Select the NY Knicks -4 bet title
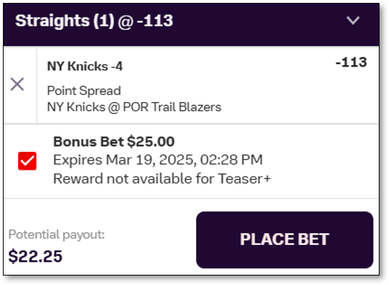Image resolution: width=389 pixels, height=285 pixels. pyautogui.click(x=85, y=66)
